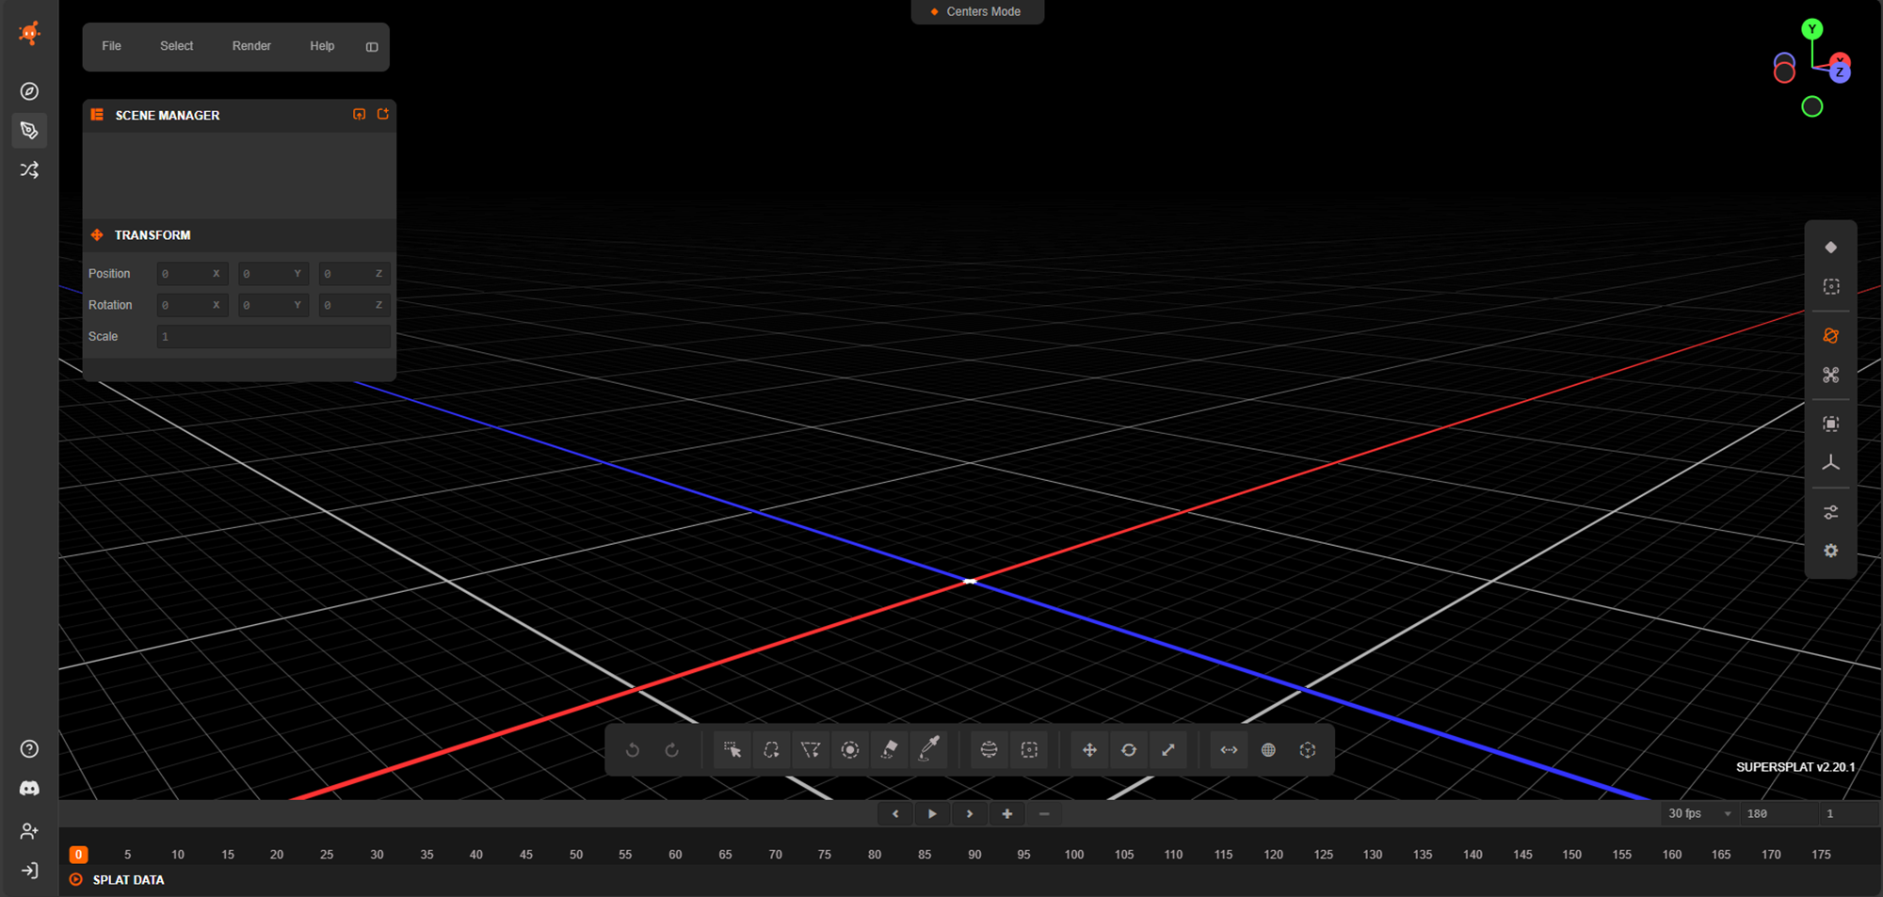Activate the move (translate) tool

click(x=1089, y=750)
